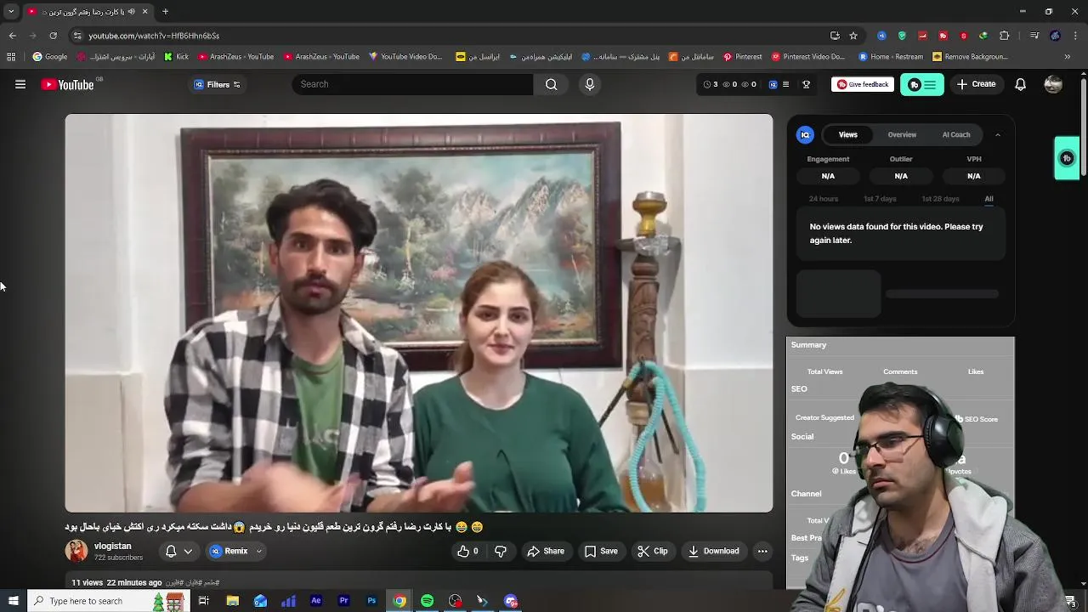Focus the YouTube search field
This screenshot has height=612, width=1088.
click(412, 84)
